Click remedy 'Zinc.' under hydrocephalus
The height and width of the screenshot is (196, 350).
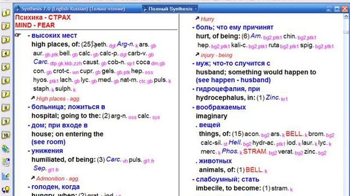273,97
